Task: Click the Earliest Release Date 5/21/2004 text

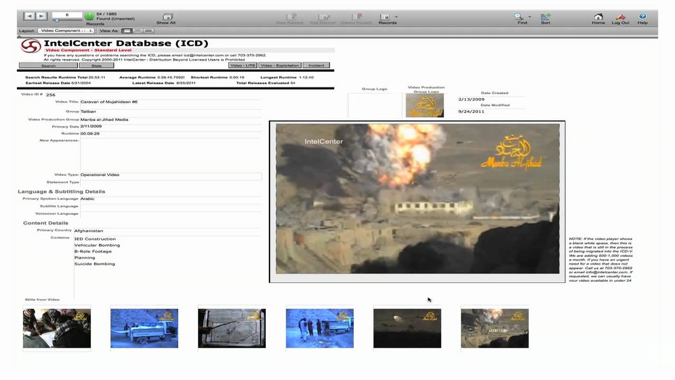Action: tap(58, 83)
